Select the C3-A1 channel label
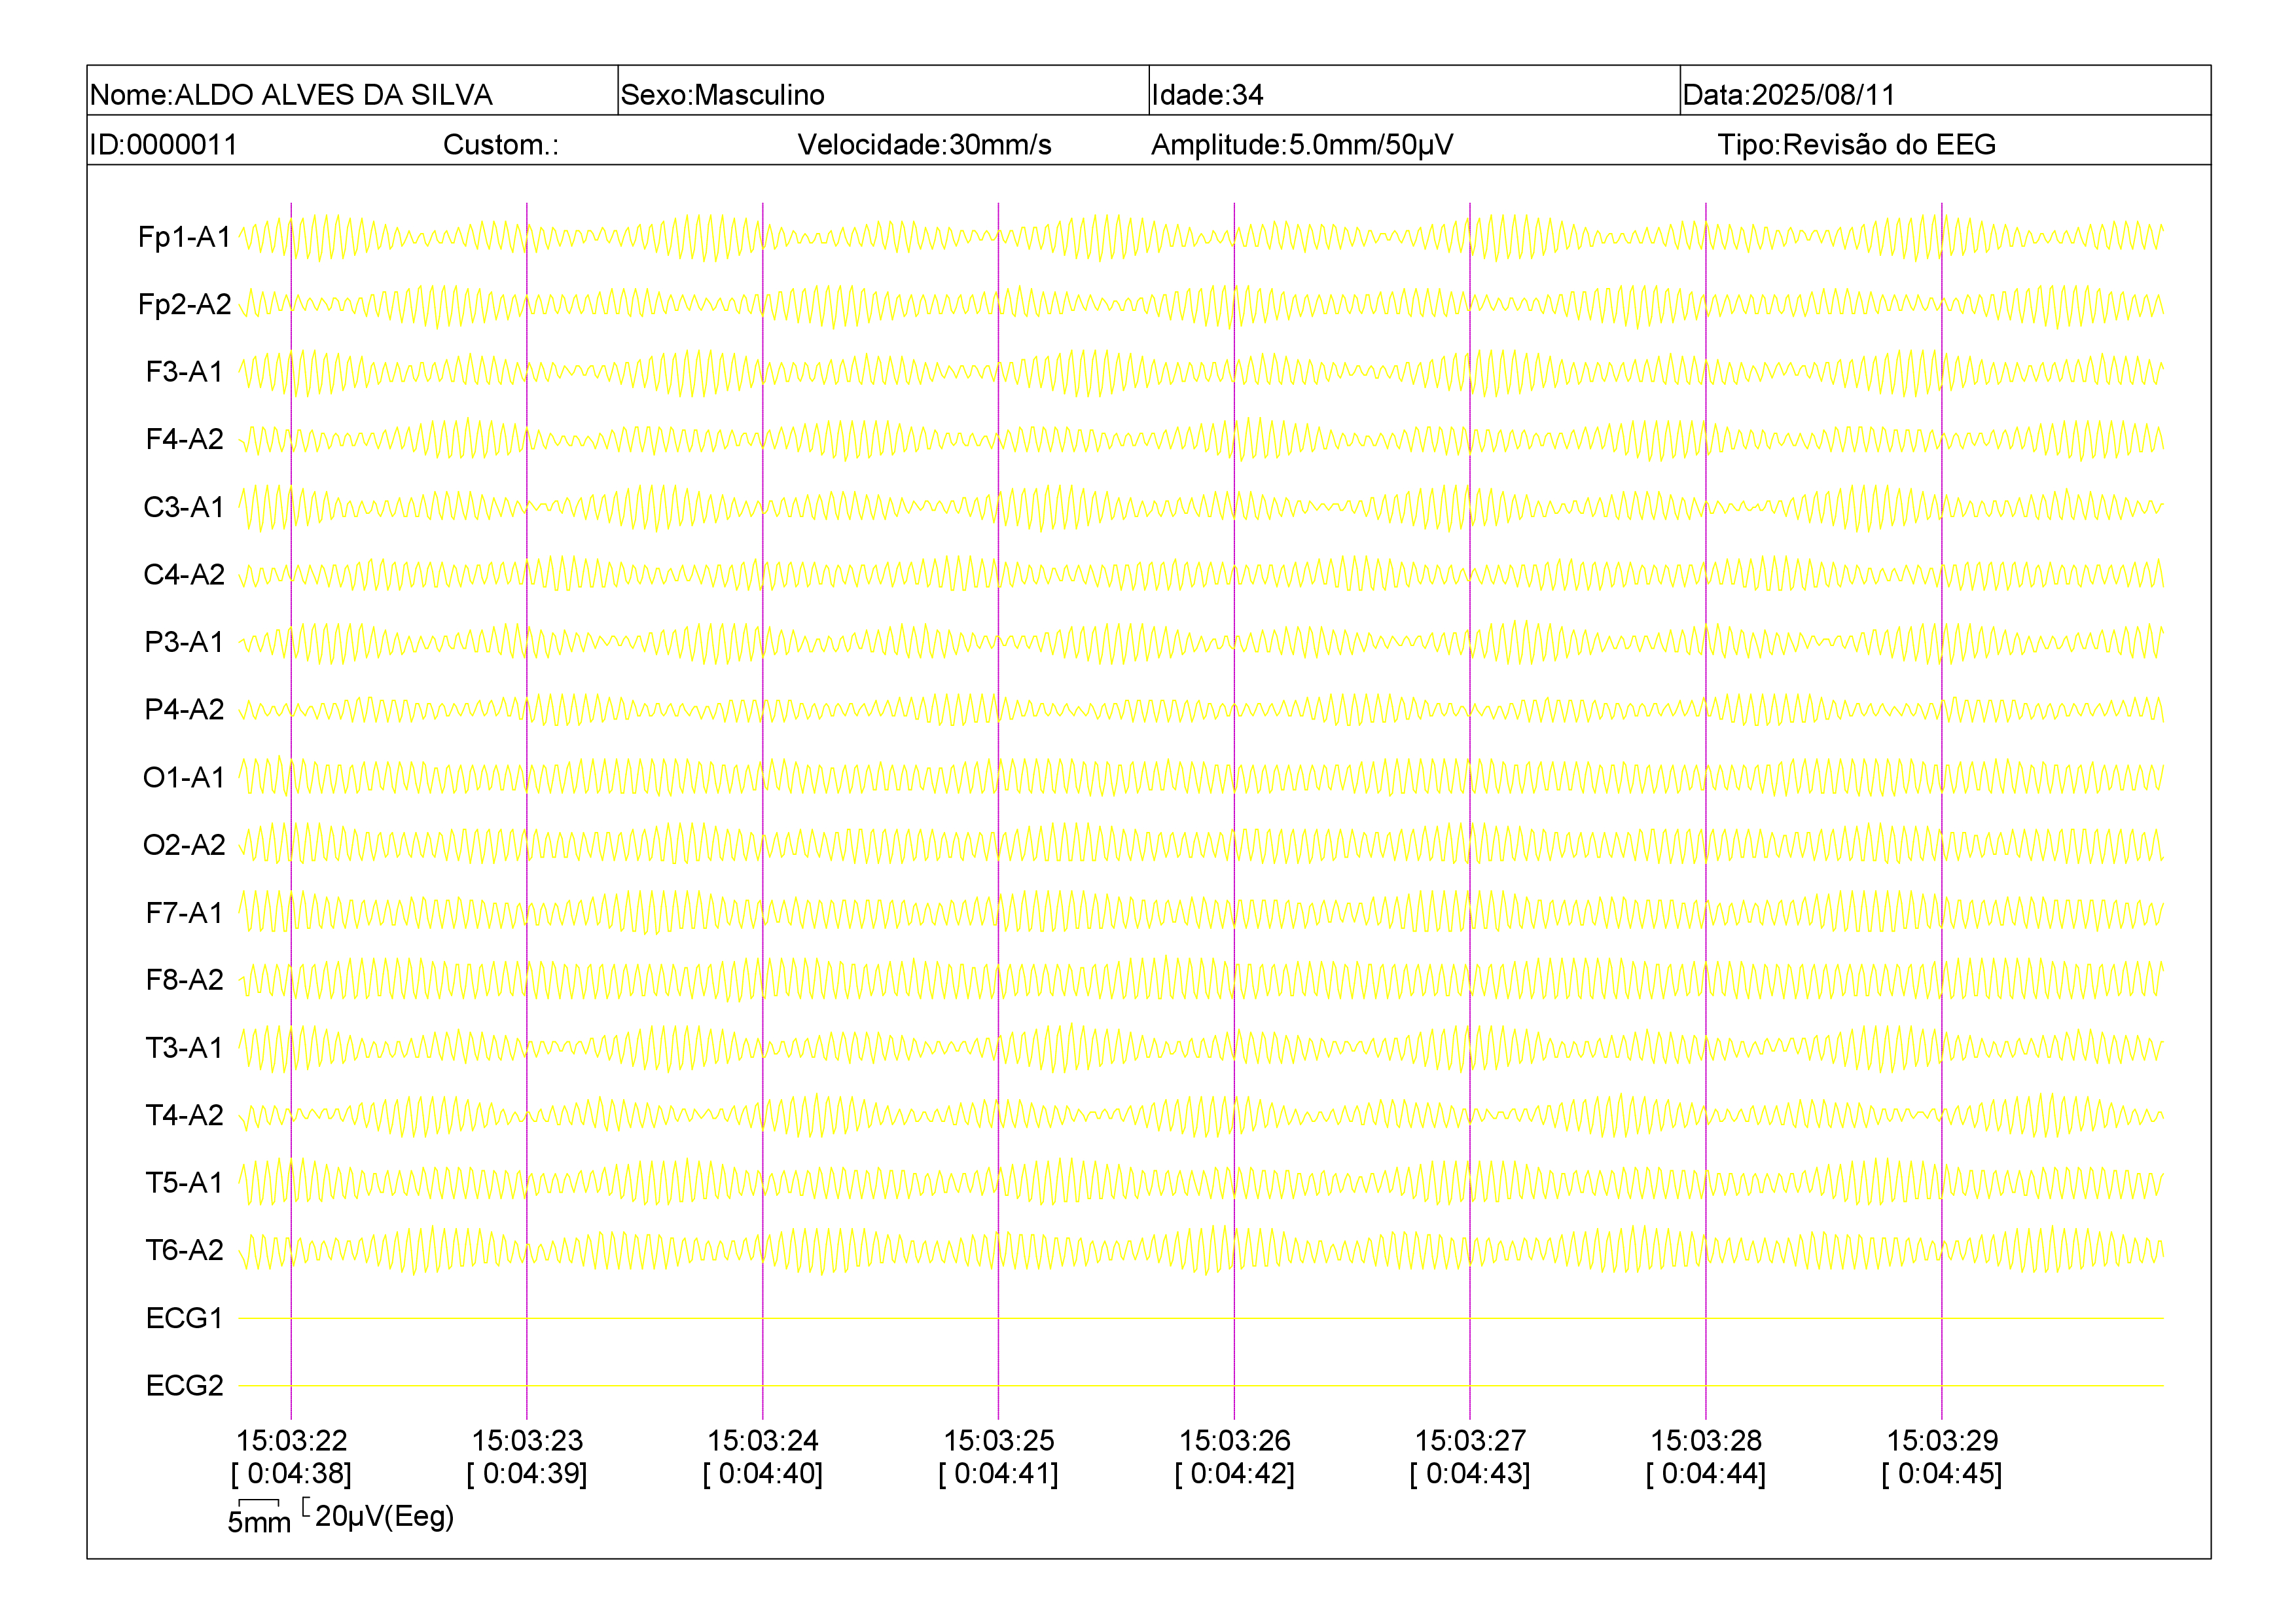Viewport: 2296px width, 1624px height. pos(185,507)
